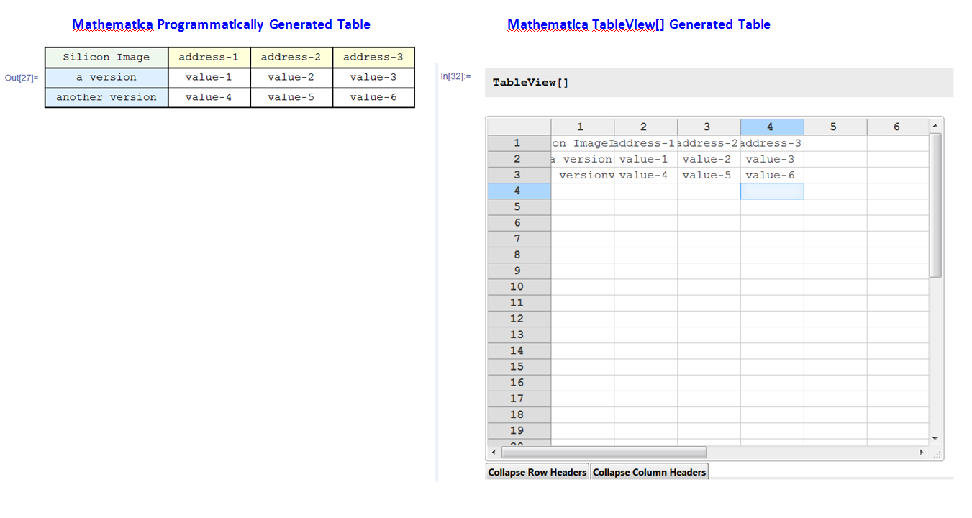Select column header 6 in TableView

click(x=898, y=127)
